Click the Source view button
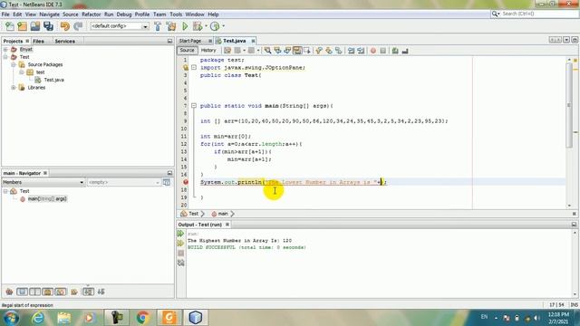Image resolution: width=580 pixels, height=326 pixels. (188, 51)
